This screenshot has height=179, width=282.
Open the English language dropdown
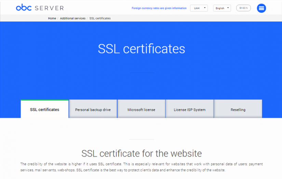(222, 8)
